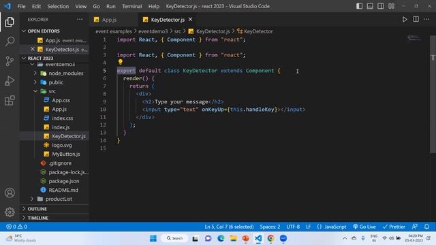This screenshot has width=436, height=245.
Task: Toggle the secondary side bar layout icon
Action: click(381, 6)
